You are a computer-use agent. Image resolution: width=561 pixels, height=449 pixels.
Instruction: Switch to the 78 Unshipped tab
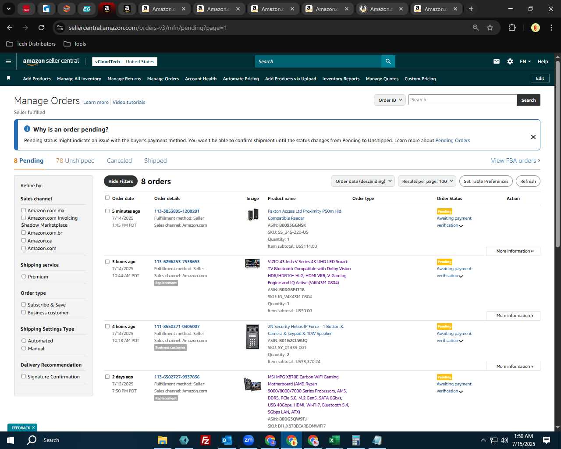tap(75, 160)
